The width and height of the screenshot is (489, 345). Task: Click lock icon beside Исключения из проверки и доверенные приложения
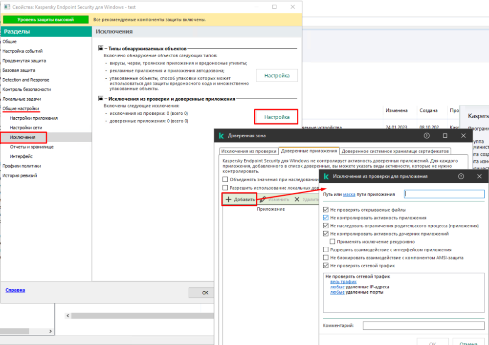[100, 98]
